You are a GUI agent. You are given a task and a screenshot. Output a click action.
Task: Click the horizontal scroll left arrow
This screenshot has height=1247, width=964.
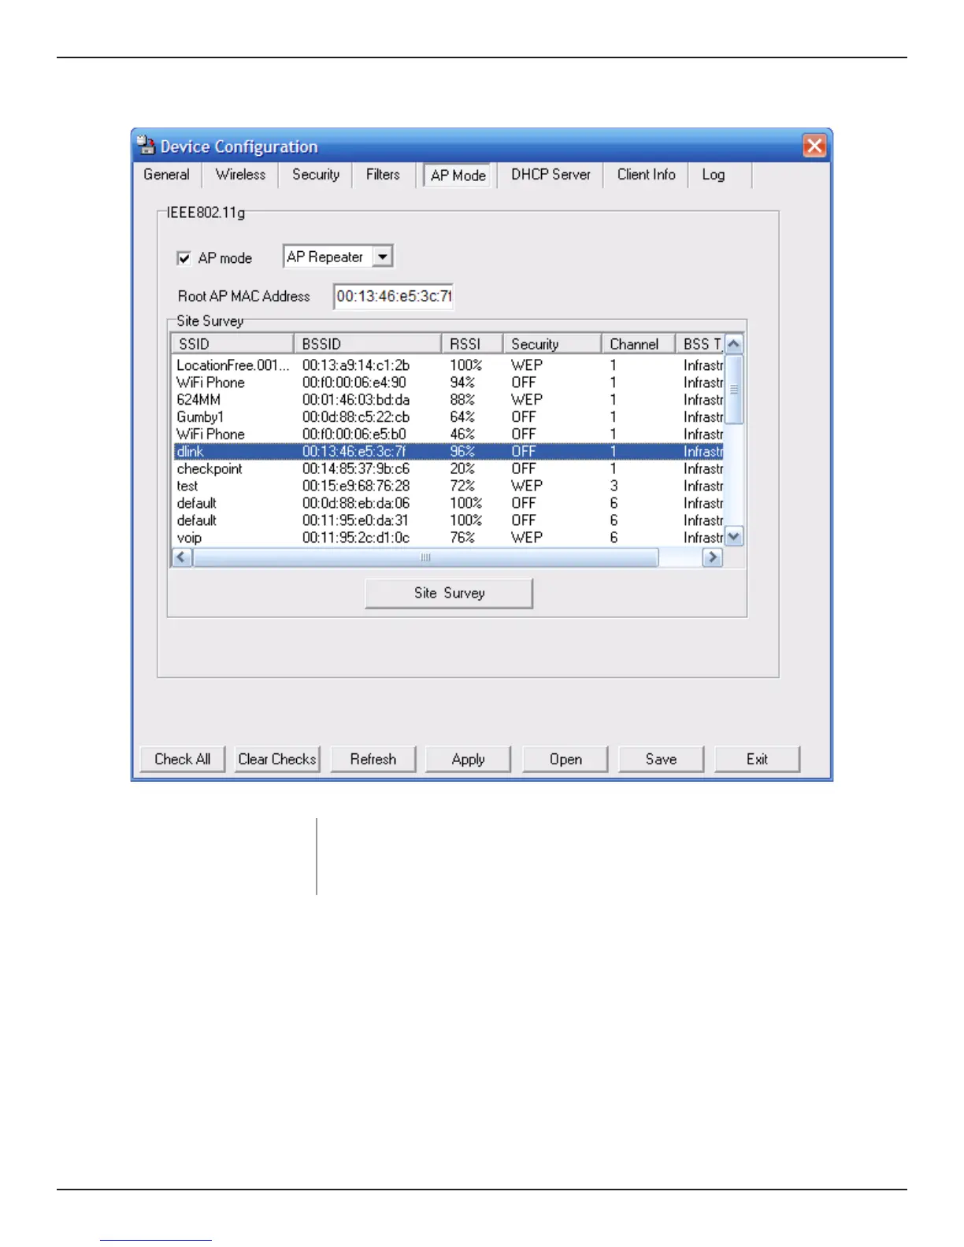[182, 557]
